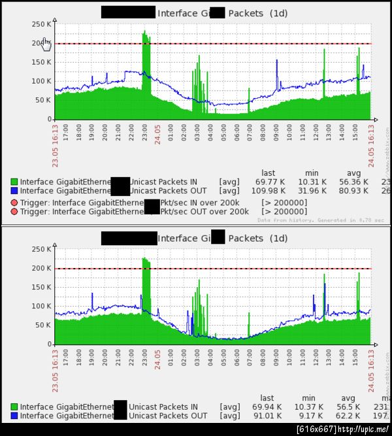Click Unicast Packets OUT label in lower legend

168,416
